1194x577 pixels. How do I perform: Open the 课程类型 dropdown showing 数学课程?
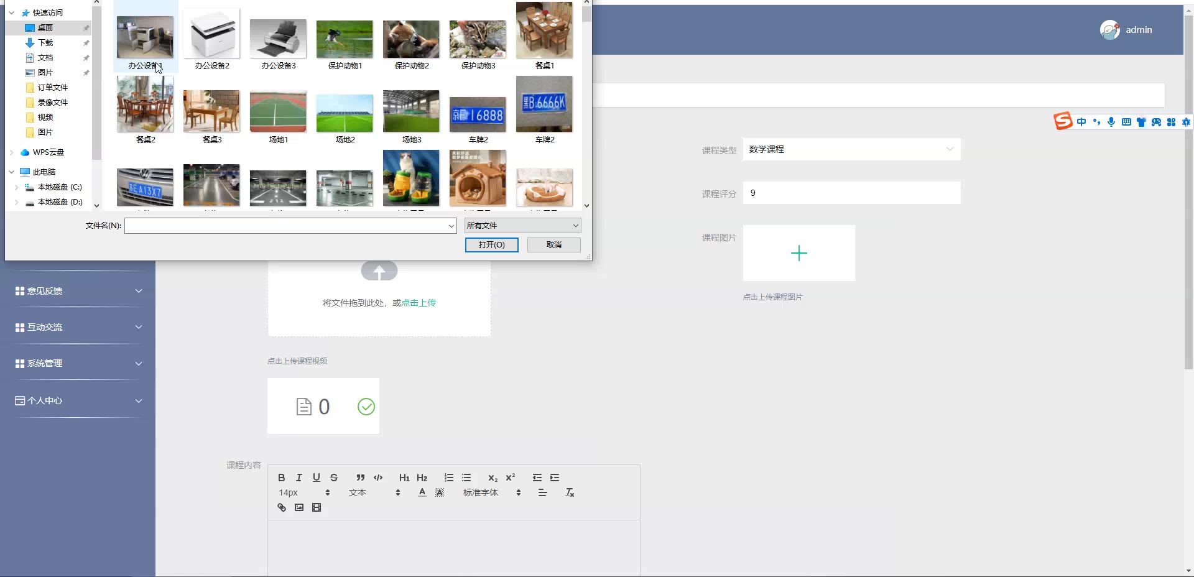click(x=851, y=149)
